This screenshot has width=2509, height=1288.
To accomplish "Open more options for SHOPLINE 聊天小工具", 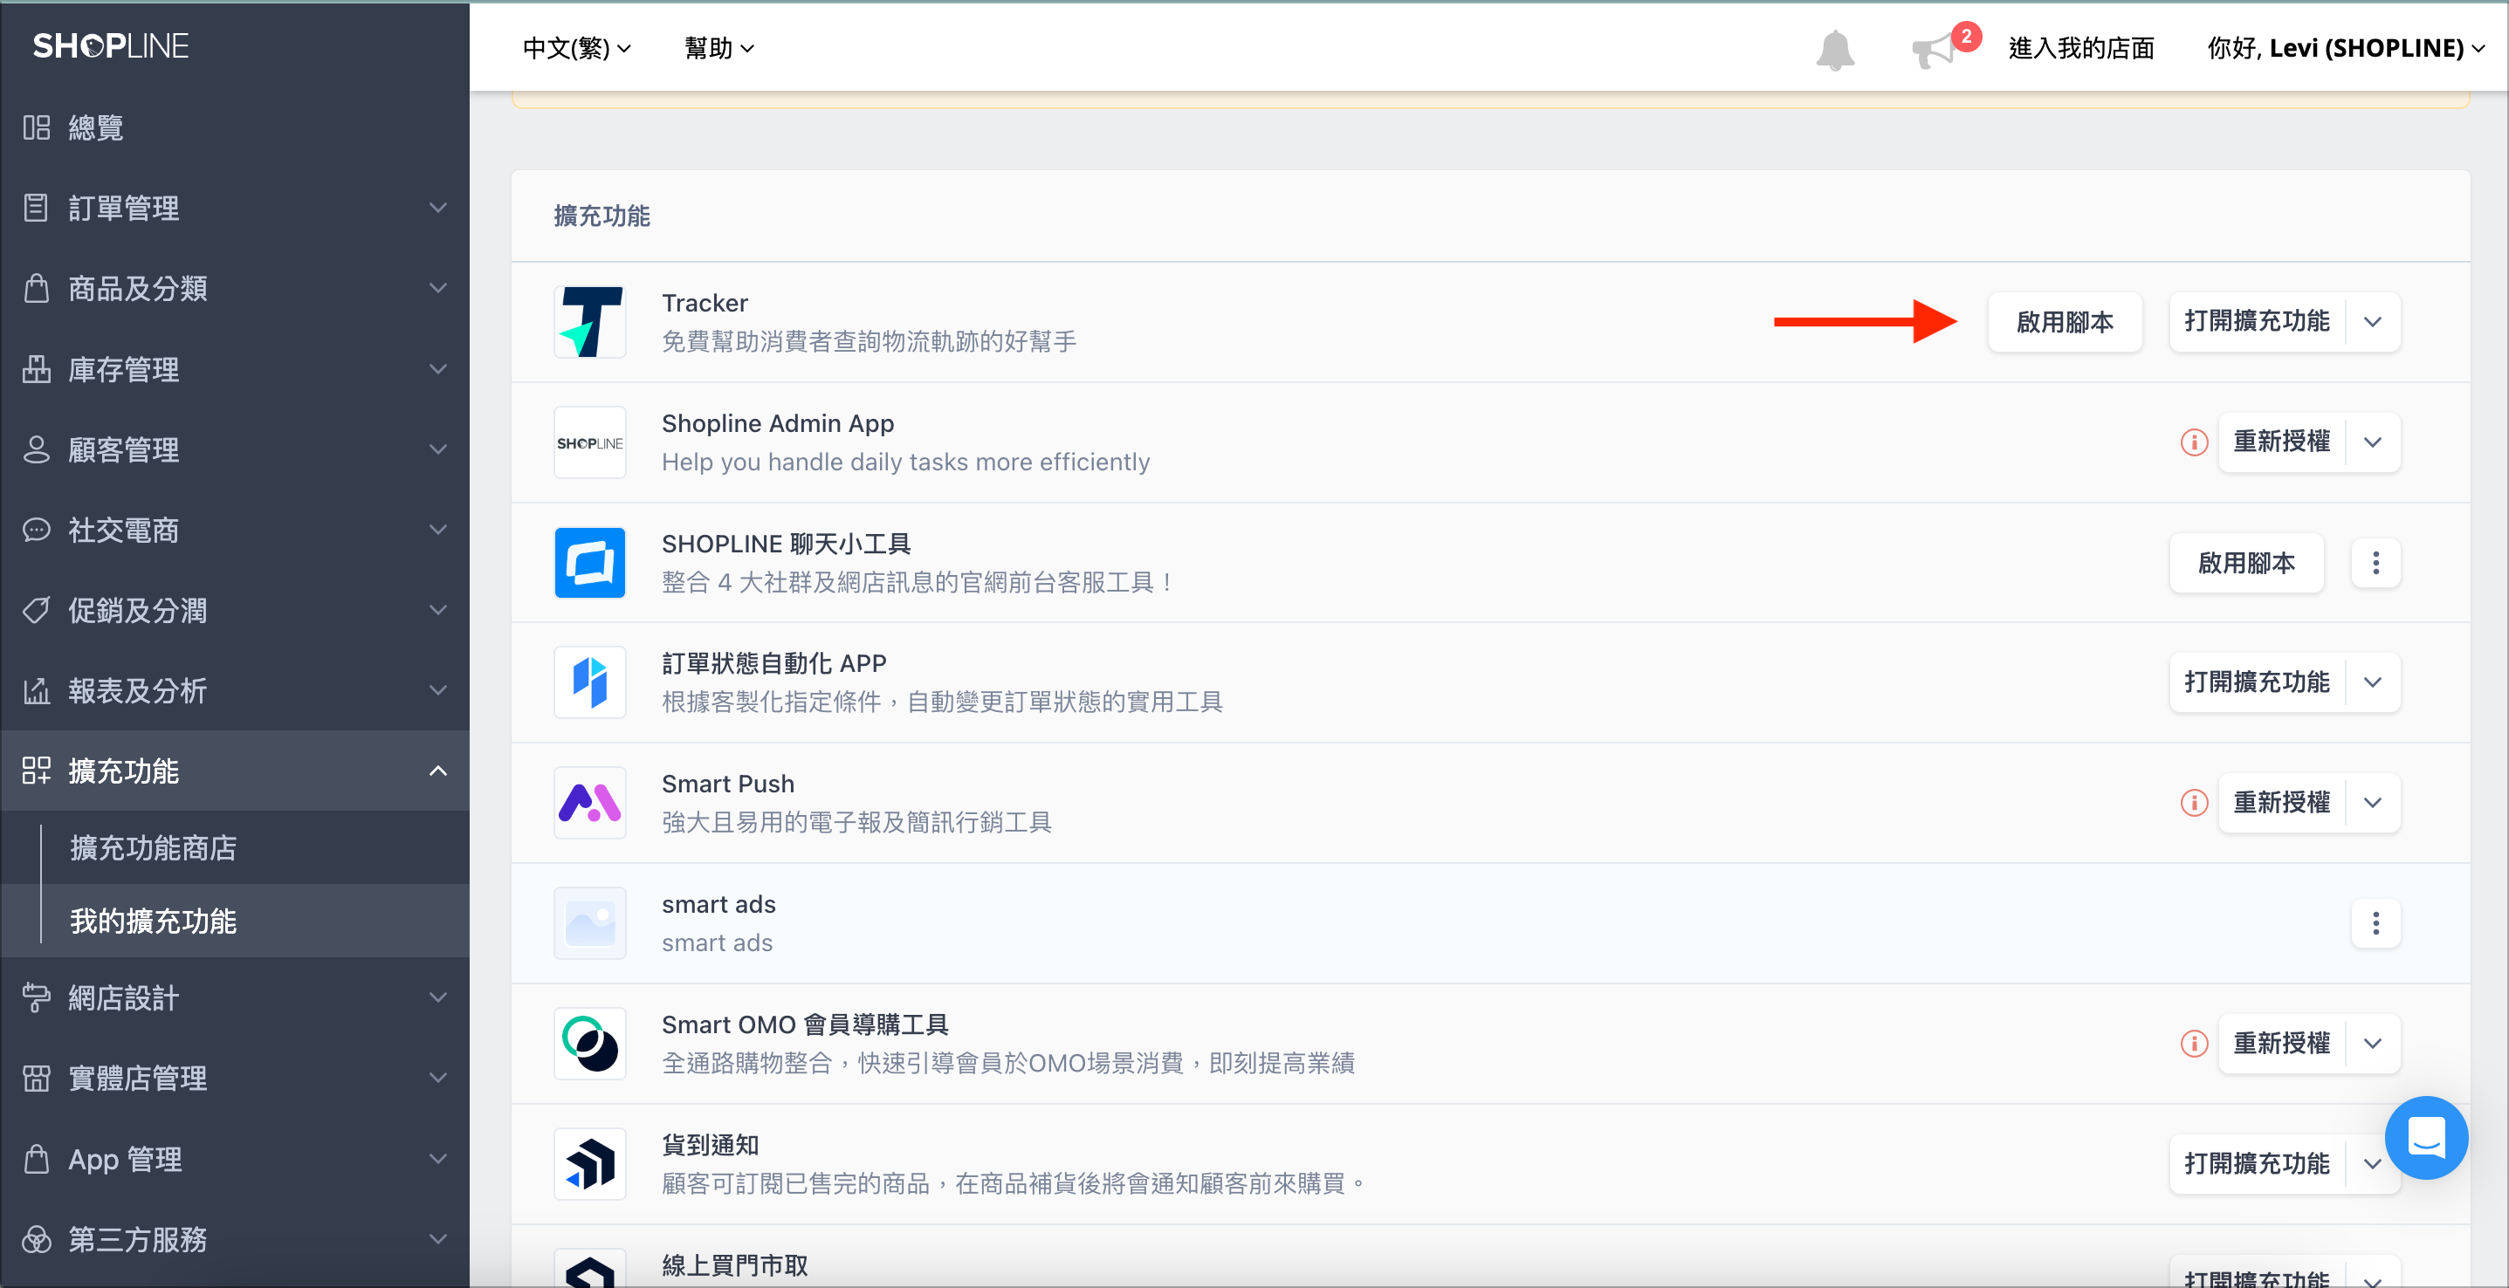I will click(2375, 563).
